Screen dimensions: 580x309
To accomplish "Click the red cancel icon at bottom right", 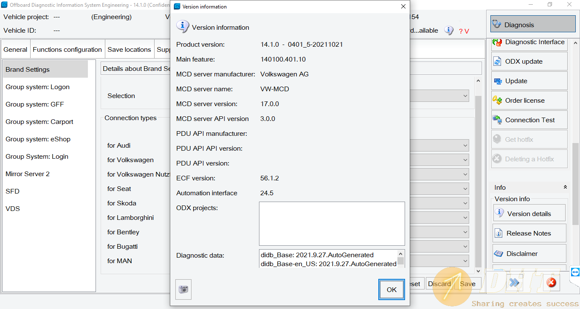I will (551, 283).
